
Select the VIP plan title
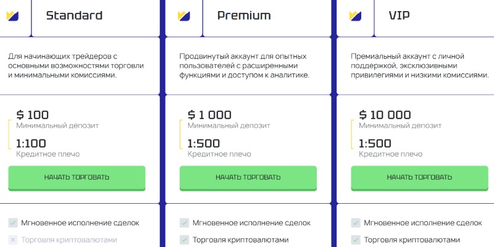point(399,15)
